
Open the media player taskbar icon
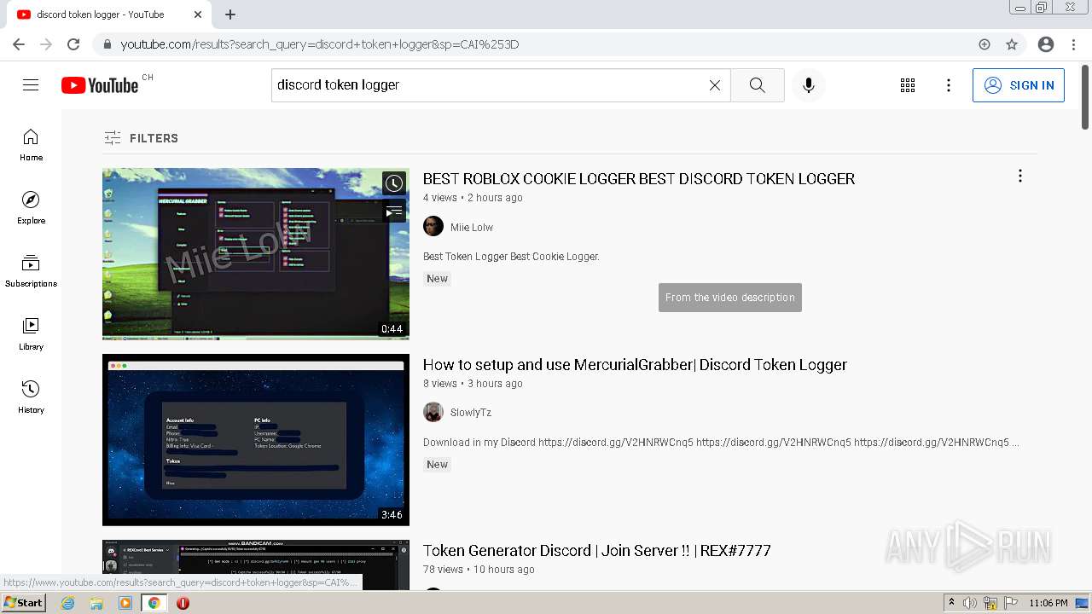point(125,603)
